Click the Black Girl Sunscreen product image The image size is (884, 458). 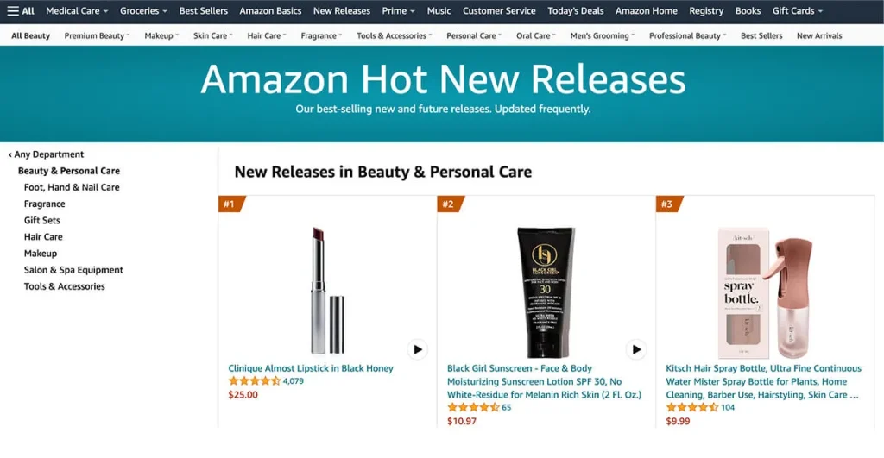(x=546, y=292)
